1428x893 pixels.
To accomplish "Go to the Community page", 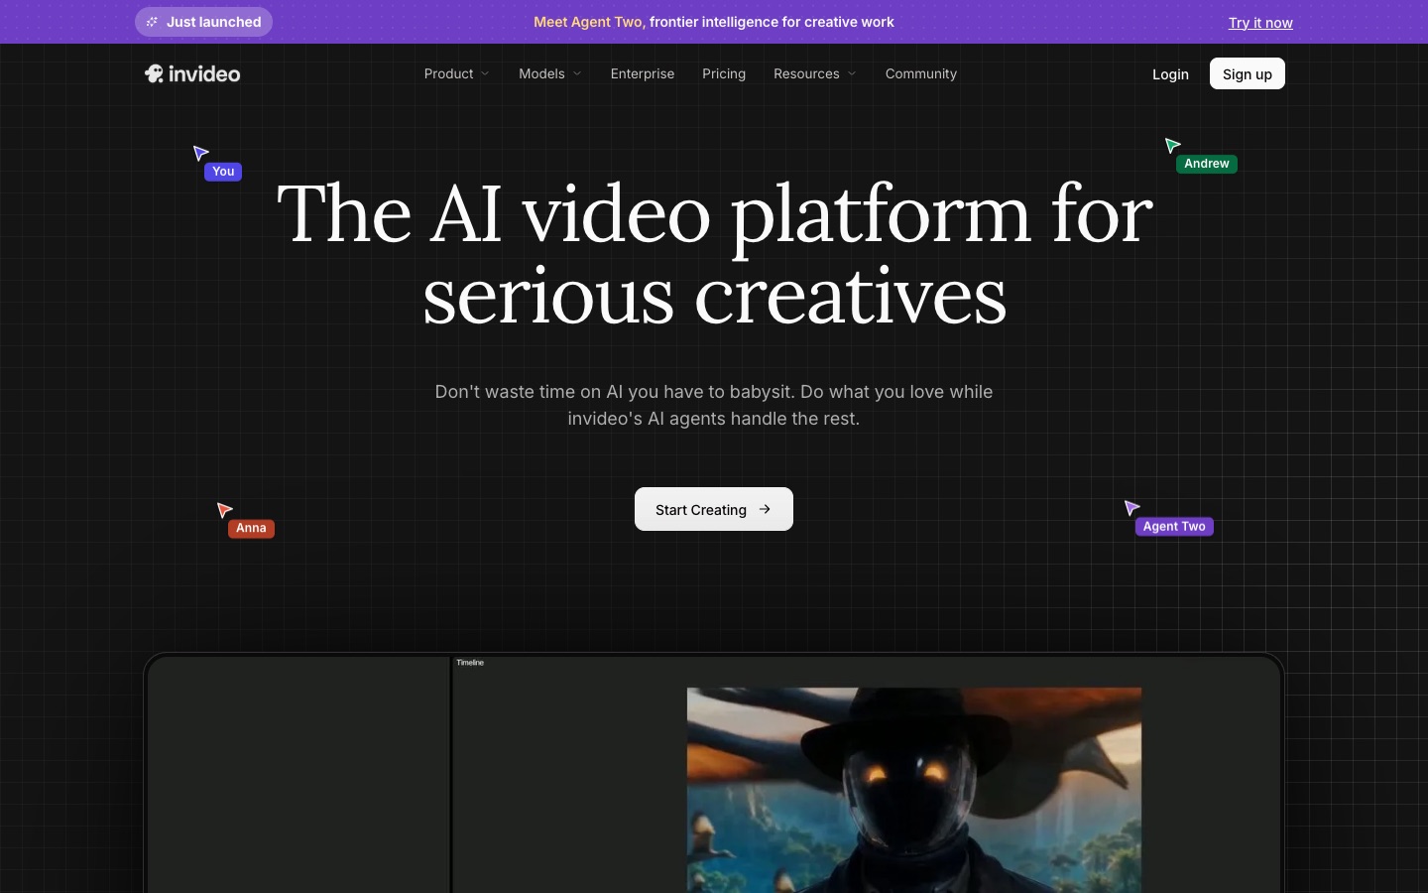I will click(921, 73).
